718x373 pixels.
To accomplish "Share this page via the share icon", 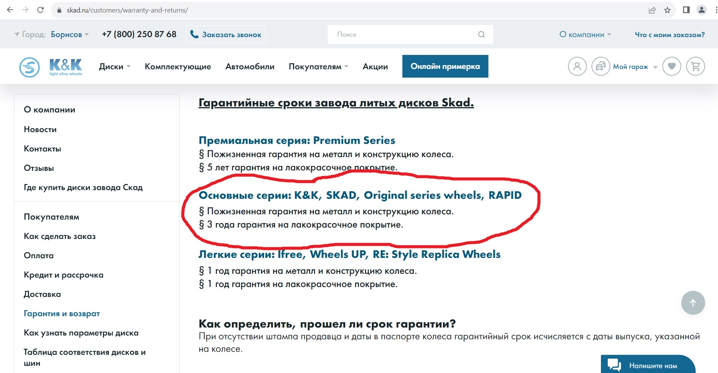I will click(652, 10).
